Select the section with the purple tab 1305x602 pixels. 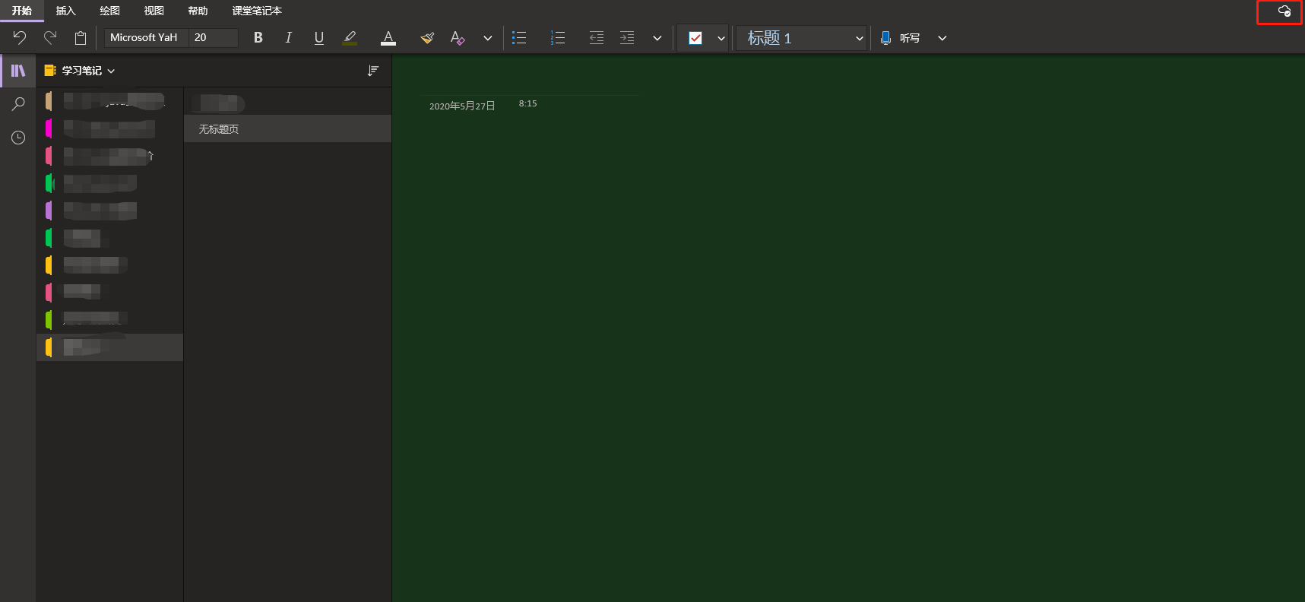[x=109, y=211]
